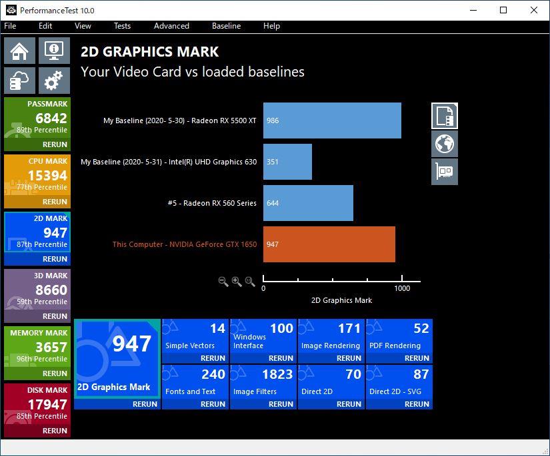
Task: Click the orange GeForce GTX 1650 bar
Action: click(x=329, y=244)
